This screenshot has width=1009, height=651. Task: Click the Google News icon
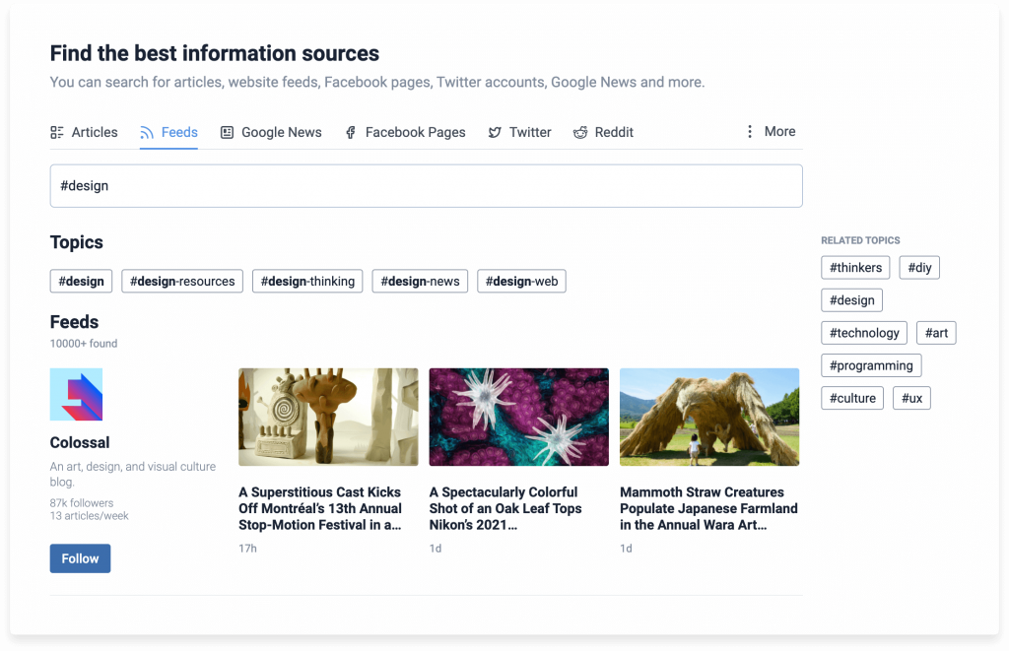click(228, 131)
